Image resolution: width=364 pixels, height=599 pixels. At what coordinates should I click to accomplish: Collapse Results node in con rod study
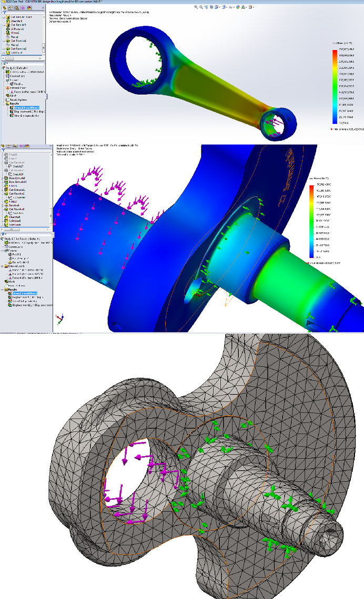pyautogui.click(x=4, y=104)
